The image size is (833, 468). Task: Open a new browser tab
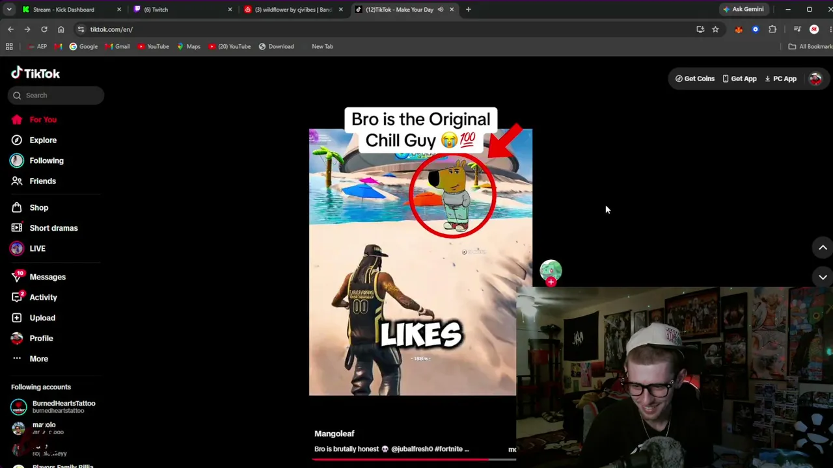pos(469,10)
